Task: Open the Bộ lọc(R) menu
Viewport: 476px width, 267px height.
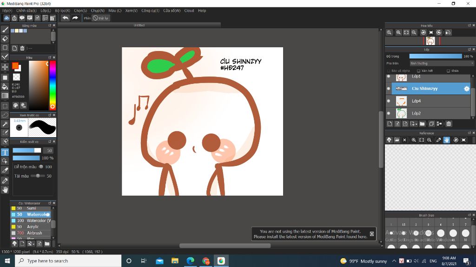Action: click(63, 11)
